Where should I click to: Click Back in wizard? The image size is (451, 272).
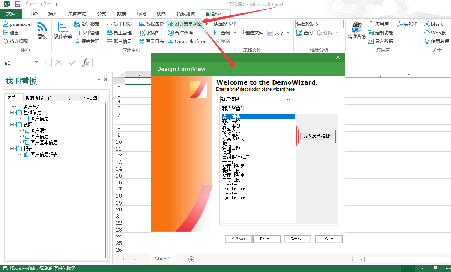pyautogui.click(x=238, y=239)
